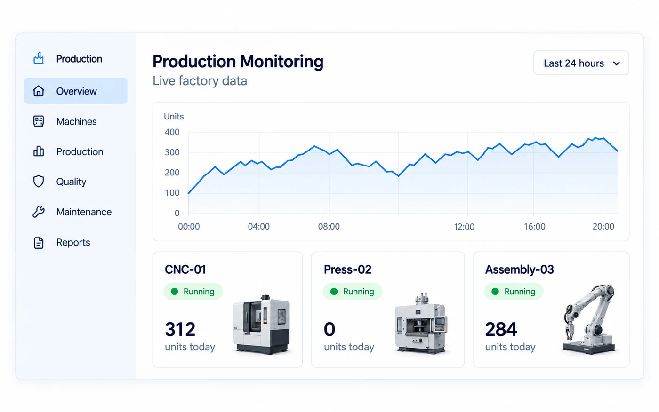Click the Press-02 machine image
Screen dimensions: 659x412
tap(421, 323)
